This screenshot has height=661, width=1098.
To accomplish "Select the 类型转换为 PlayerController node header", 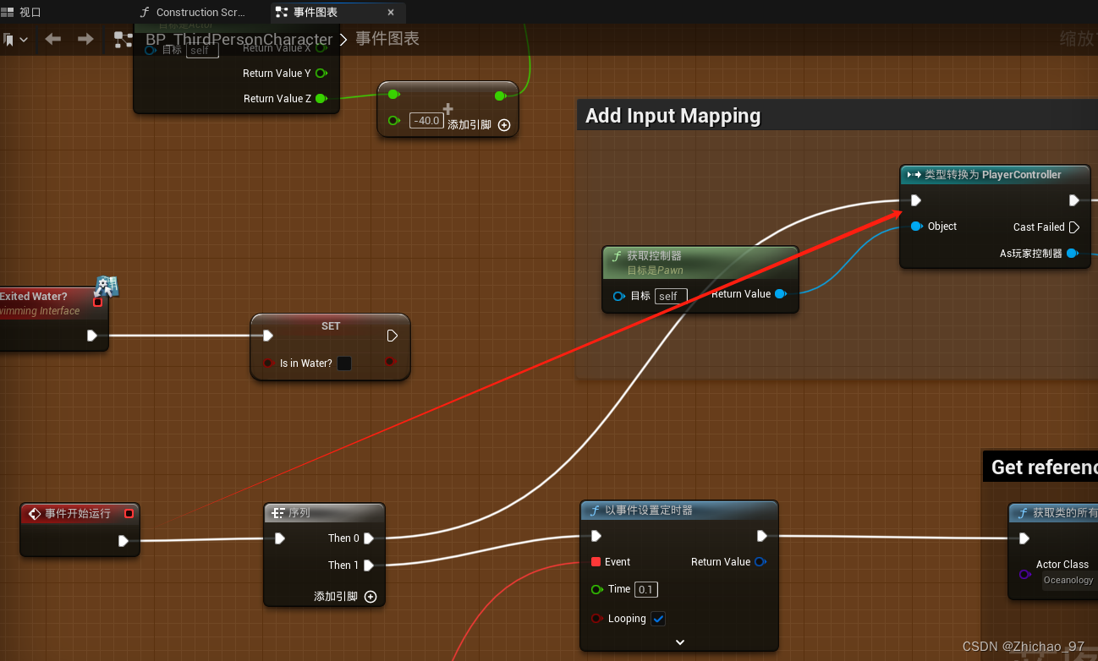I will [995, 175].
